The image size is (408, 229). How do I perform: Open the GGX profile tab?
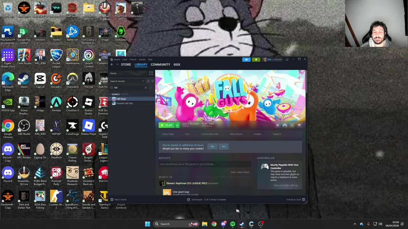click(x=177, y=65)
